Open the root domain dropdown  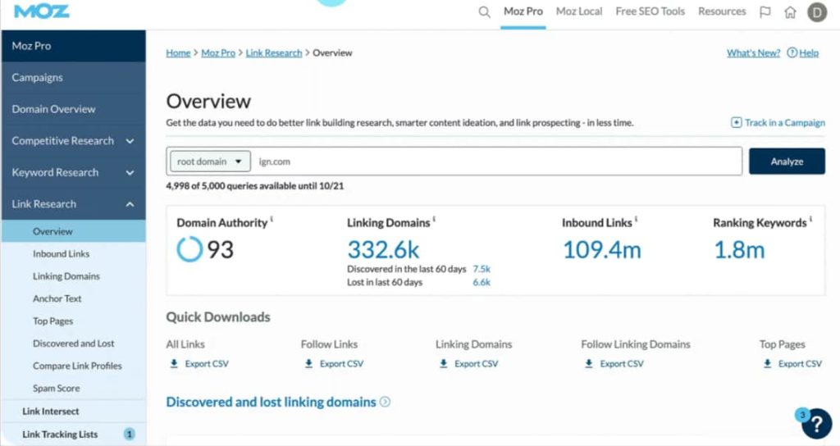210,162
